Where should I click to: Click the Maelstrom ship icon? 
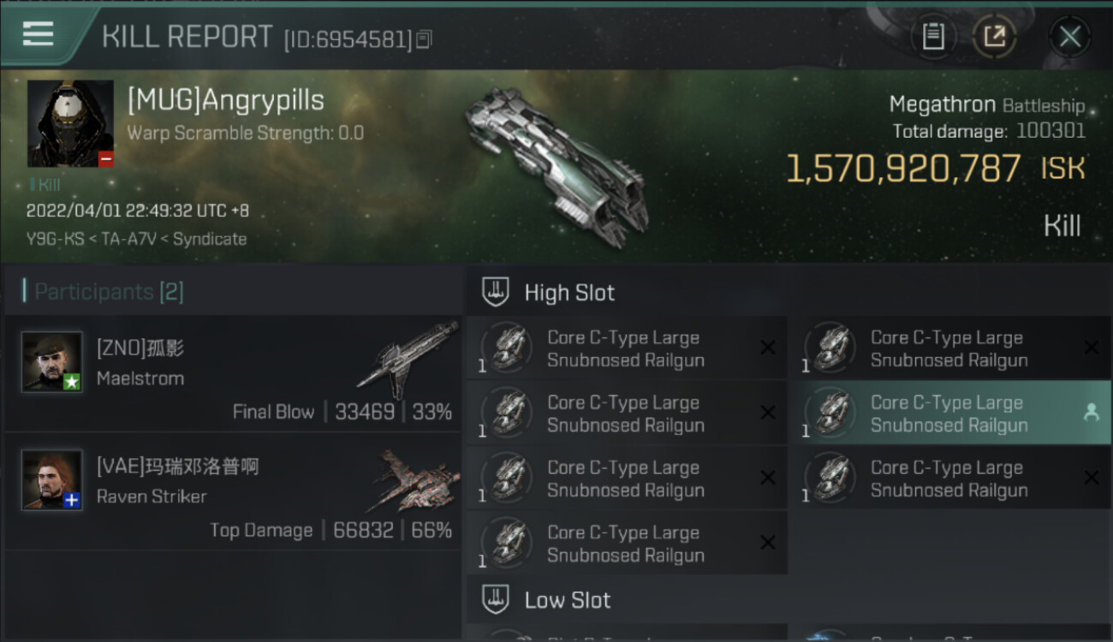(x=408, y=360)
